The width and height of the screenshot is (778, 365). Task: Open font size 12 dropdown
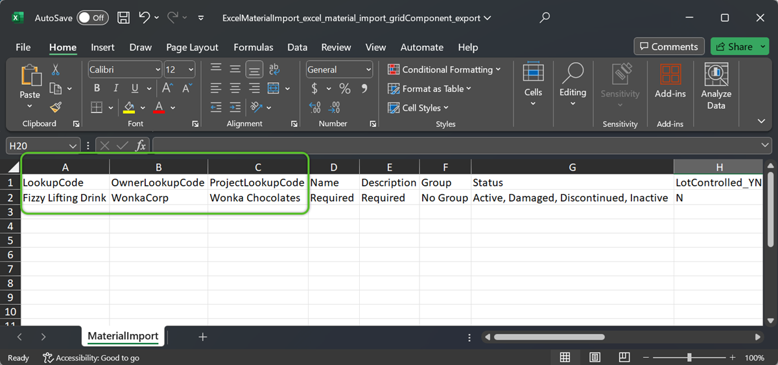click(191, 69)
